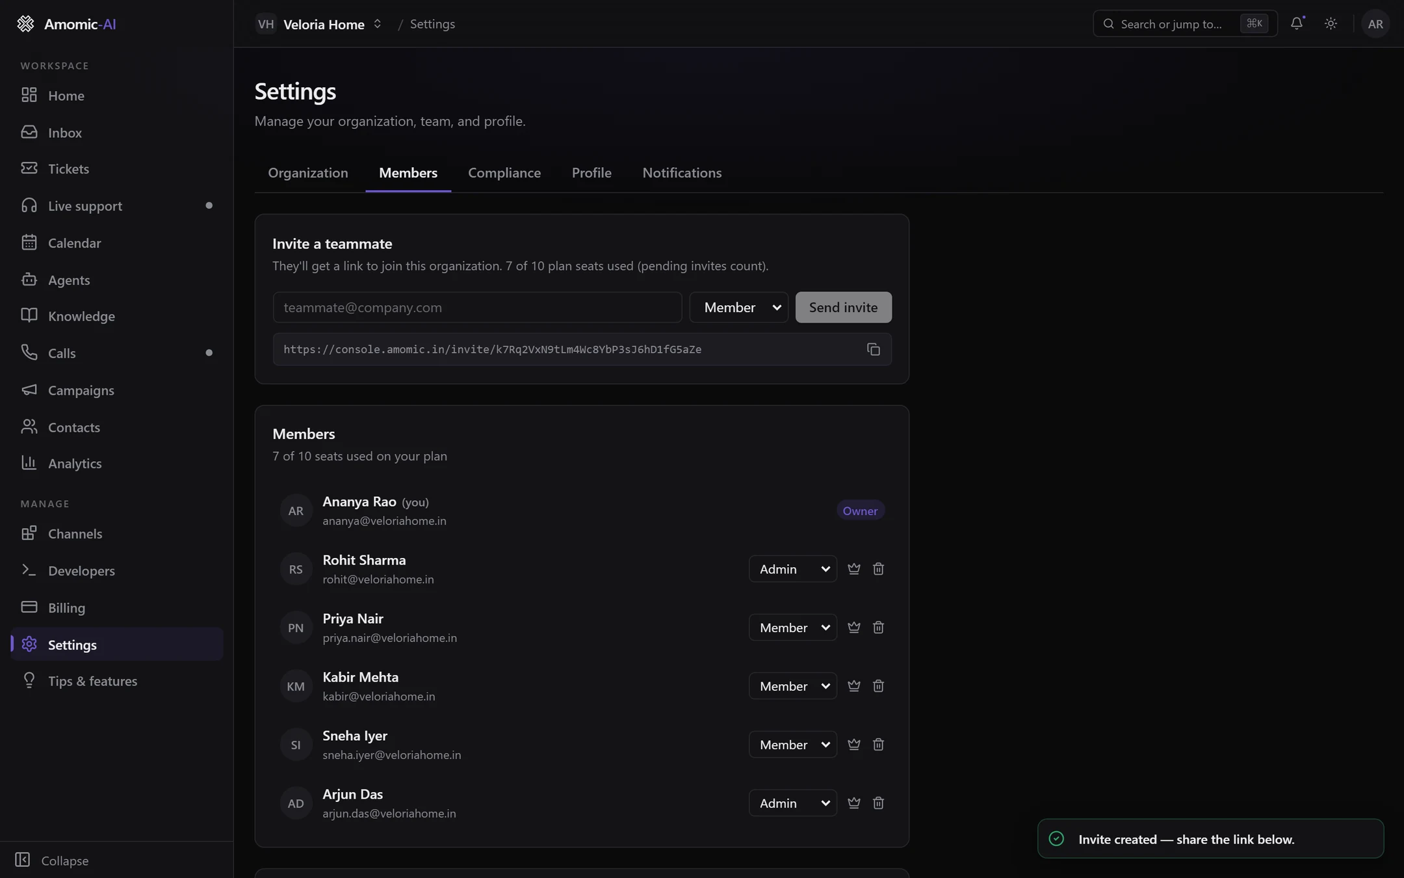Open Tips & features
The height and width of the screenshot is (878, 1404).
pos(117,682)
